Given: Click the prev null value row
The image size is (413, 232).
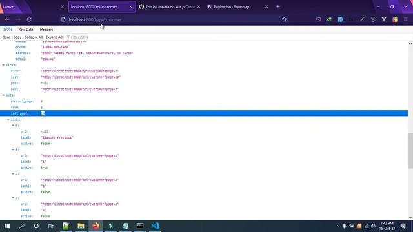Looking at the screenshot, I should click(204, 83).
